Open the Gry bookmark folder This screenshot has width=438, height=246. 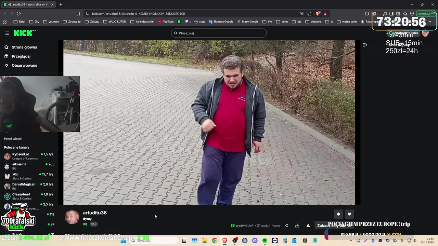pos(34,22)
